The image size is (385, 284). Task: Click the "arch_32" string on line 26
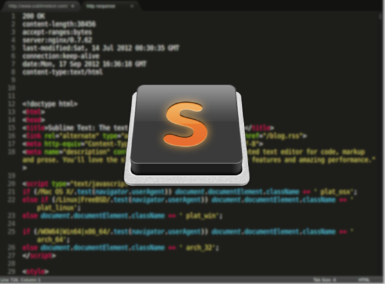pyautogui.click(x=199, y=247)
